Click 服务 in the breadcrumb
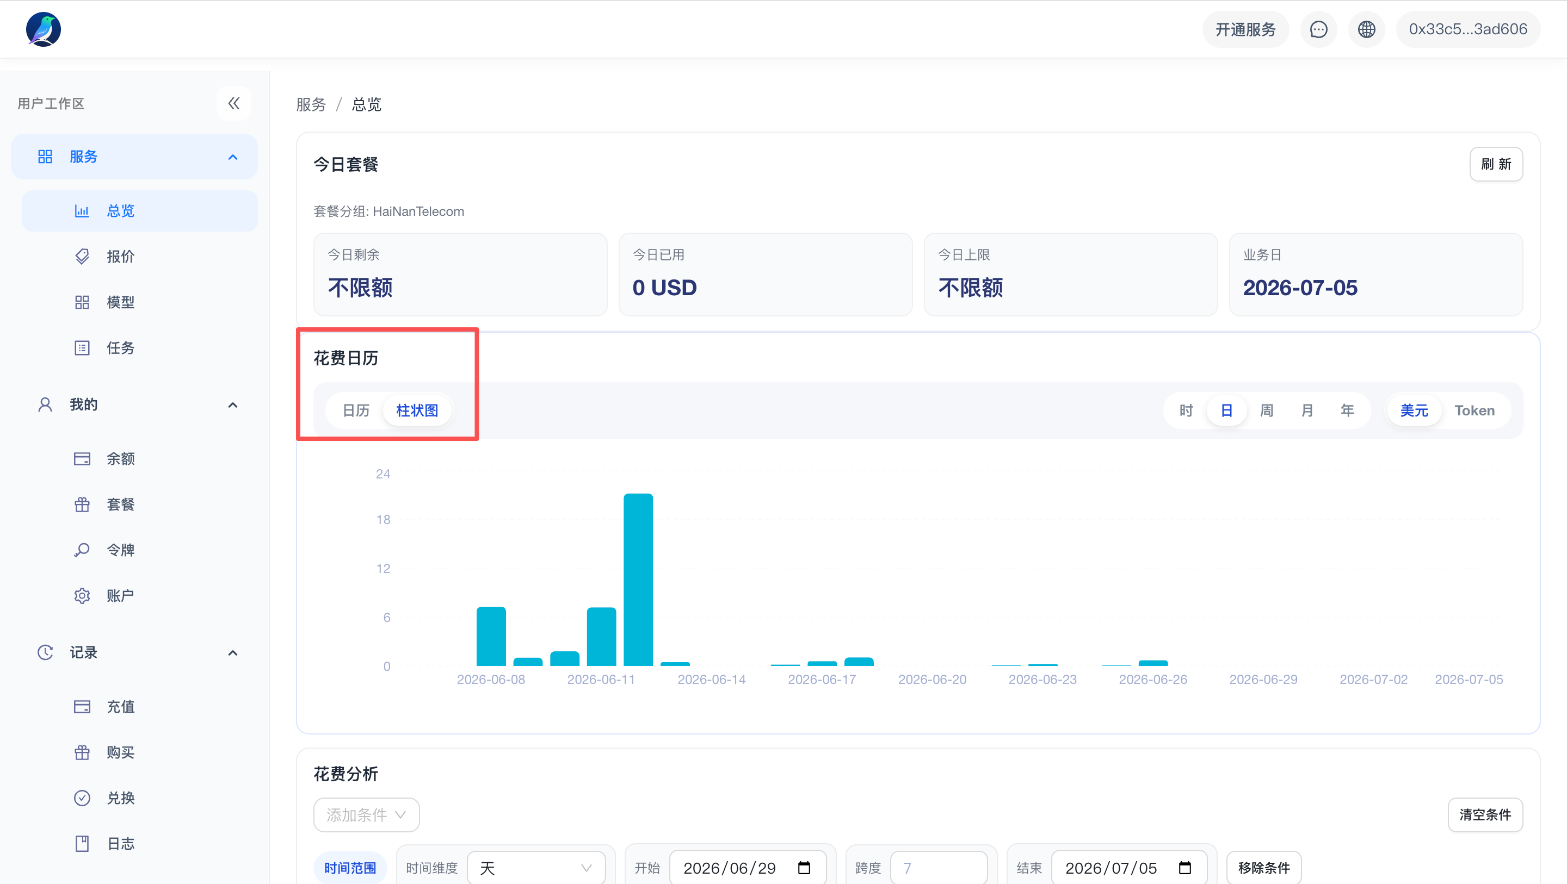This screenshot has width=1567, height=884. click(311, 104)
